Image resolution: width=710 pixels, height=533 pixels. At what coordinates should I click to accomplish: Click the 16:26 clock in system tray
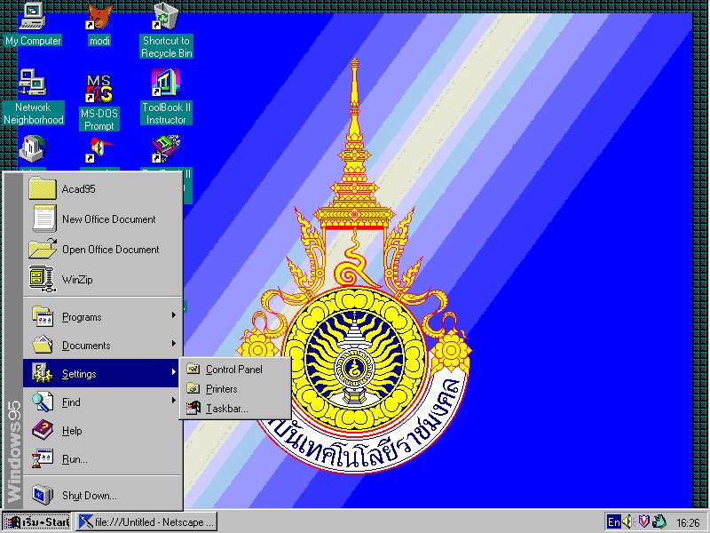[x=688, y=522]
